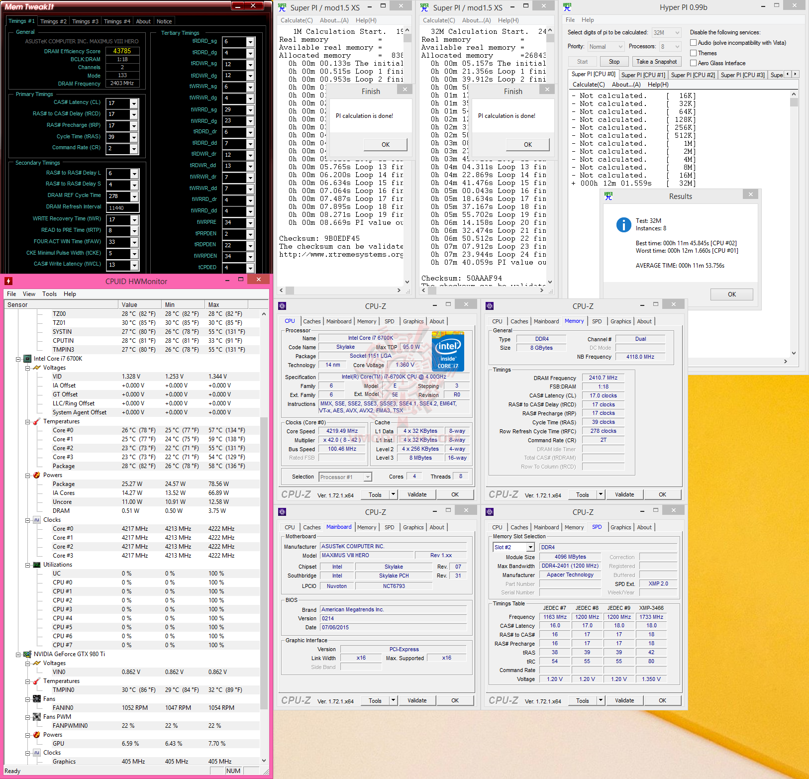The height and width of the screenshot is (779, 809).
Task: Open the Tools menu in HWMonitor
Action: [49, 294]
